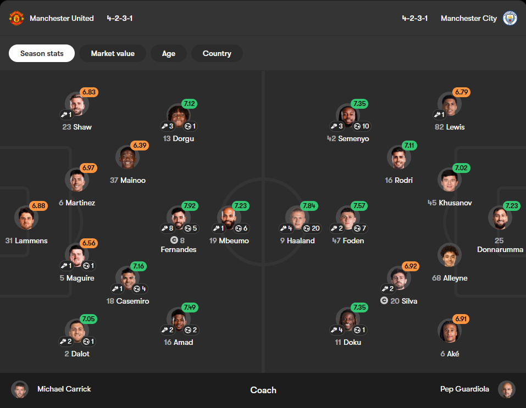Image resolution: width=526 pixels, height=408 pixels.
Task: Click Fernandes' assists boot icon
Action: [164, 228]
